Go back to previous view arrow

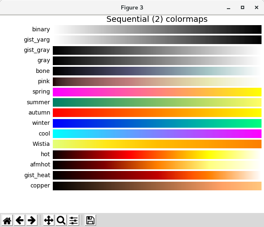(x=19, y=220)
